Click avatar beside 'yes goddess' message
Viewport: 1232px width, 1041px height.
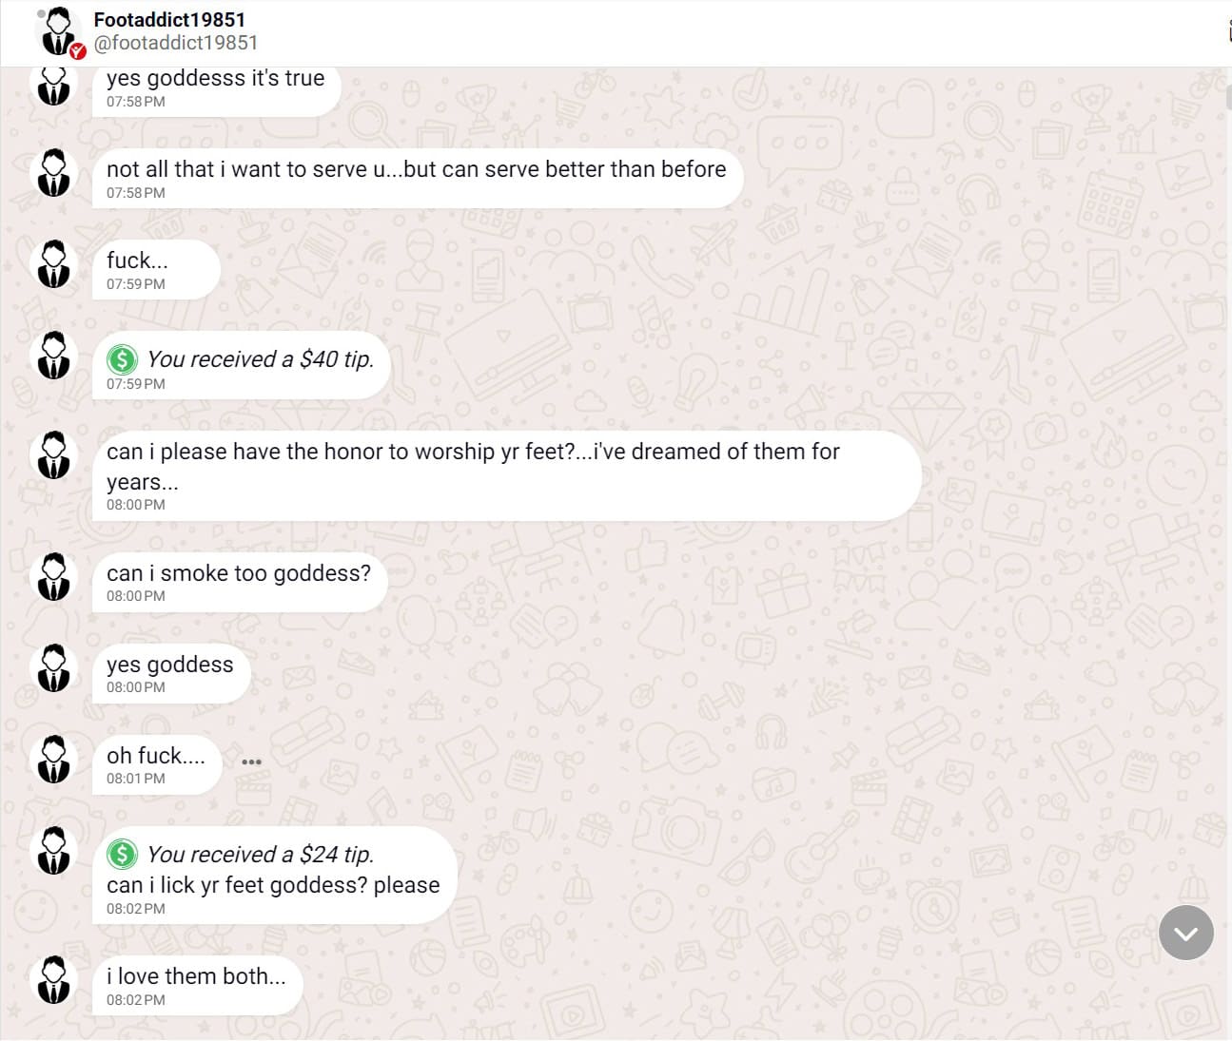point(54,668)
